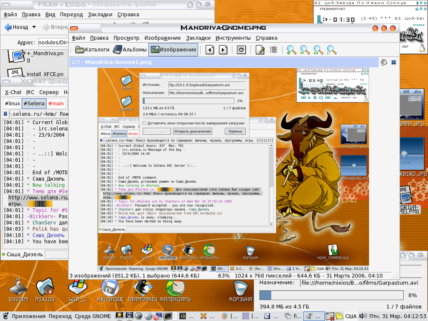Screen dimensions: 428x321
Task: Switch gThumb to the Каталоги folder view
Action: tap(92, 50)
